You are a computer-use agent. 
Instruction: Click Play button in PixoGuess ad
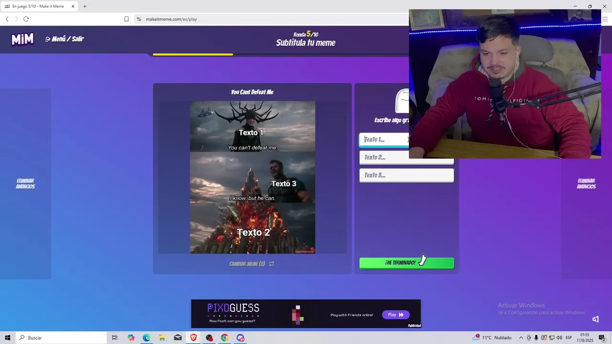[x=395, y=314]
